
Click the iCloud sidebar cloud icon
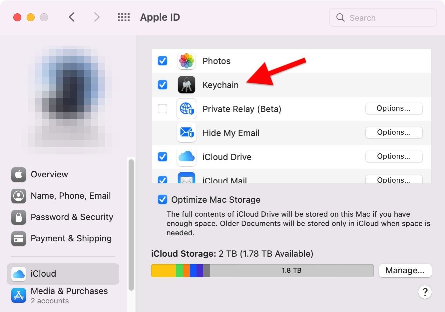19,274
